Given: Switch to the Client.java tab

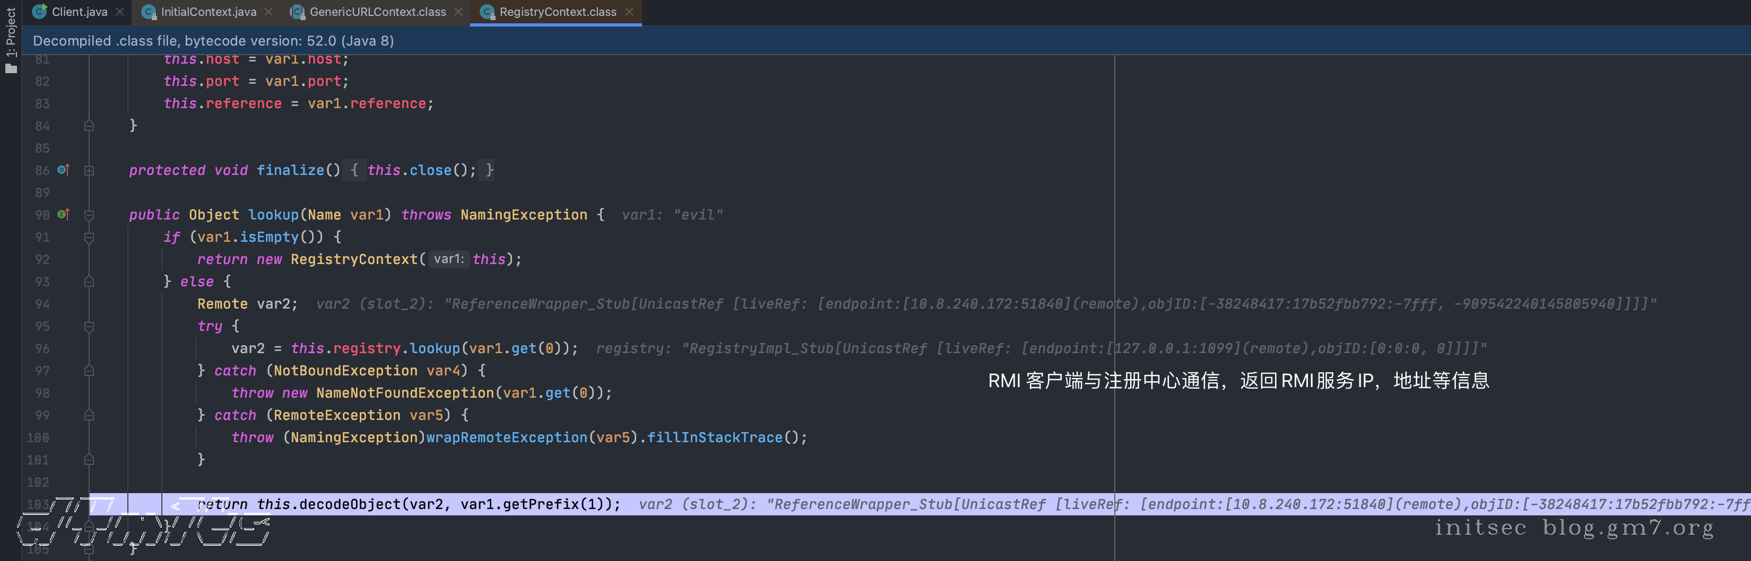Looking at the screenshot, I should click(79, 12).
